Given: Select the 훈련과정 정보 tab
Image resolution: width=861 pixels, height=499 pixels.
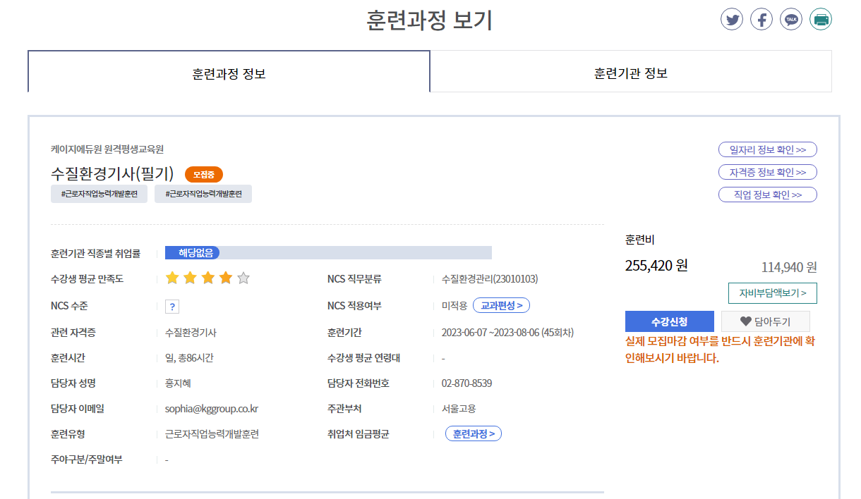Looking at the screenshot, I should click(227, 71).
